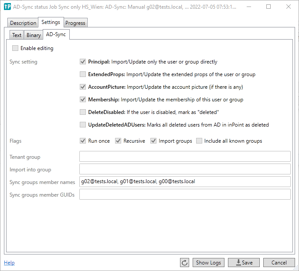Enable the ExtendedProps checkbox
This screenshot has height=271, width=299.
click(83, 74)
